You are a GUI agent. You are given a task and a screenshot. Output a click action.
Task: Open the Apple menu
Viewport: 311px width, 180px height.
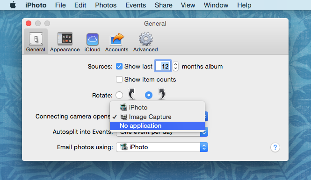[x=13, y=5]
